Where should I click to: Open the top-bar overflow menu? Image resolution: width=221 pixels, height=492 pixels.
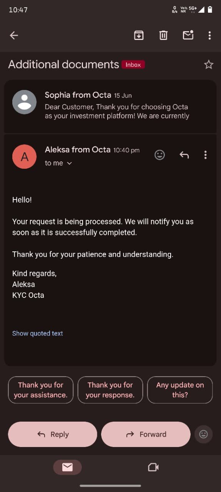pos(209,35)
